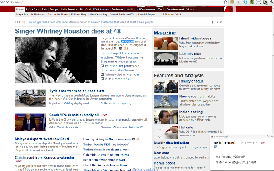The image size is (274, 171).
Task: Open the eggs thumbnail in Magazine
Action: [166, 44]
